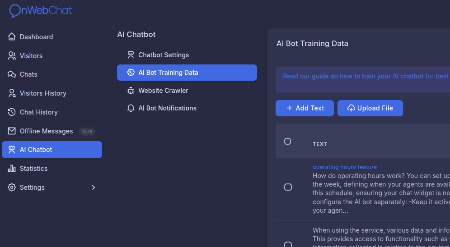Open the Visitors History page
This screenshot has width=450, height=247.
coord(43,93)
